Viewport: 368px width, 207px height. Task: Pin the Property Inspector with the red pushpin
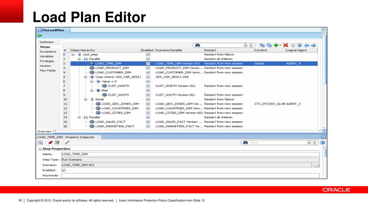tap(50, 142)
